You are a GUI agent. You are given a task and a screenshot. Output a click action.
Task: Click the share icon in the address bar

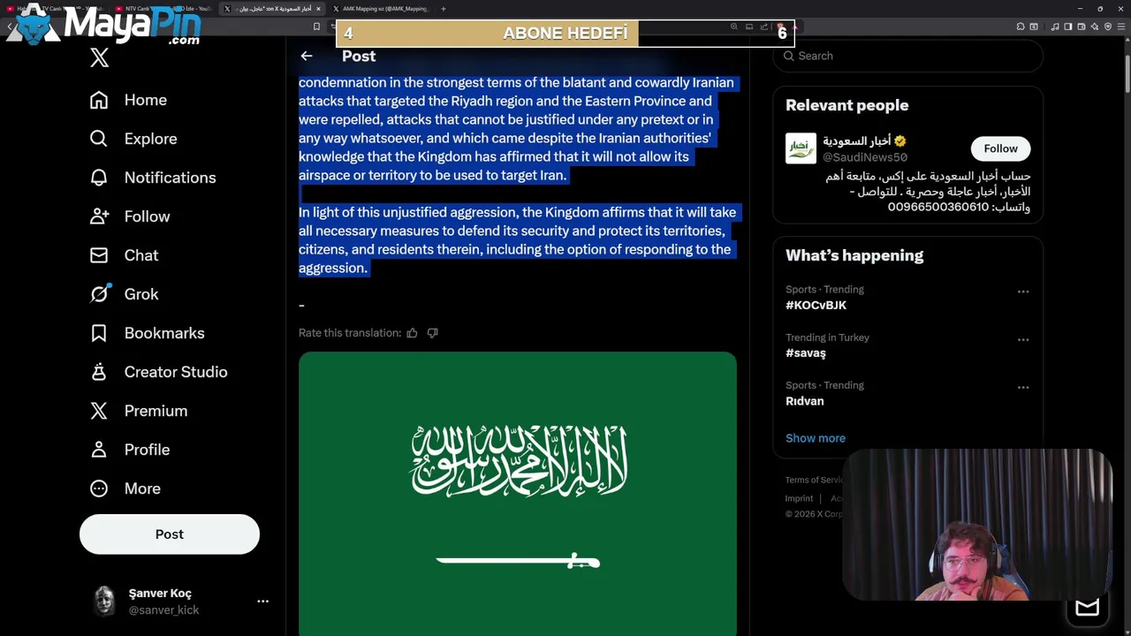[763, 26]
